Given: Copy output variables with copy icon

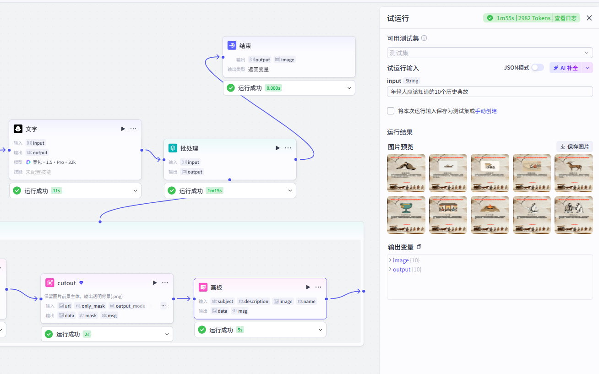Looking at the screenshot, I should [x=419, y=247].
